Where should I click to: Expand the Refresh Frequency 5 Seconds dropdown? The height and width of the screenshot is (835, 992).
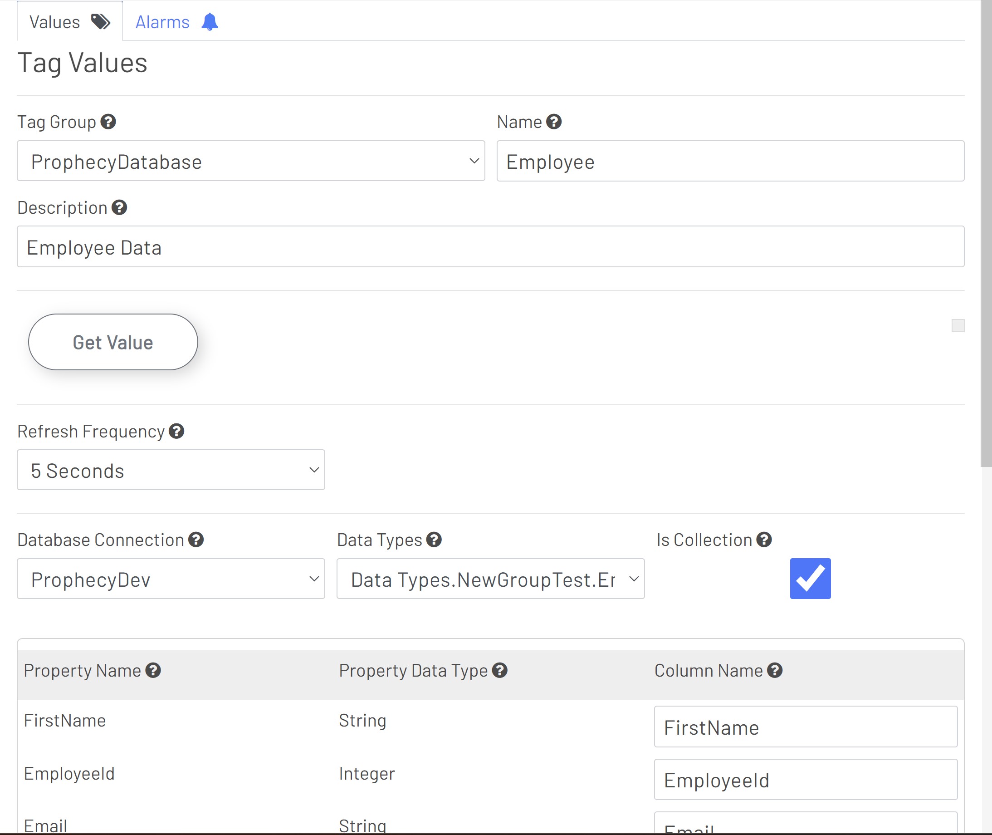coord(171,470)
